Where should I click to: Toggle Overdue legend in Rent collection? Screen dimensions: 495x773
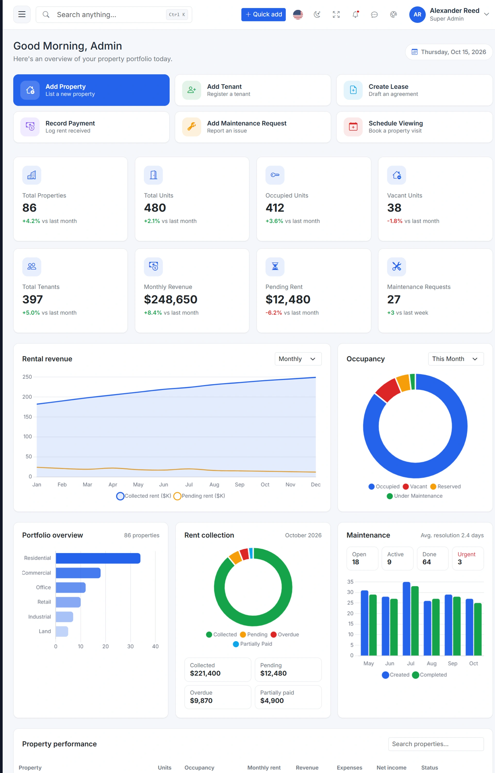[x=285, y=635]
